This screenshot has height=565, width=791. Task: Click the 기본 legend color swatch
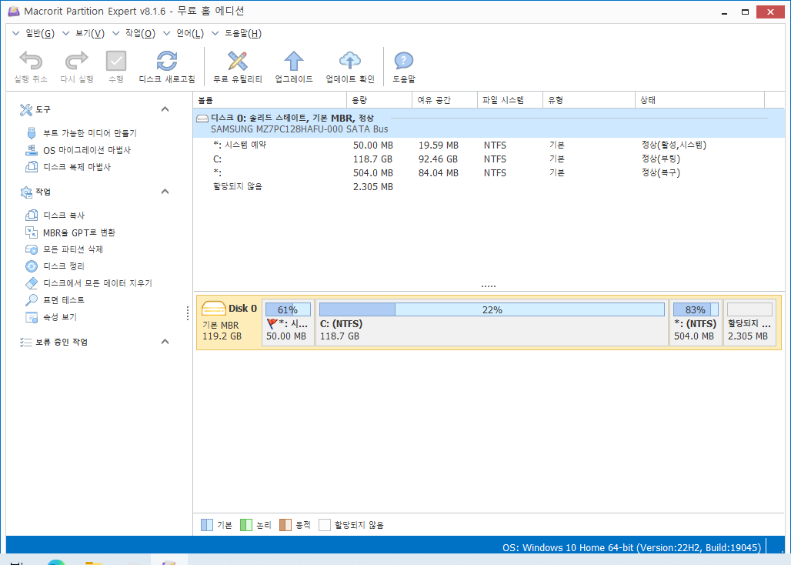207,525
